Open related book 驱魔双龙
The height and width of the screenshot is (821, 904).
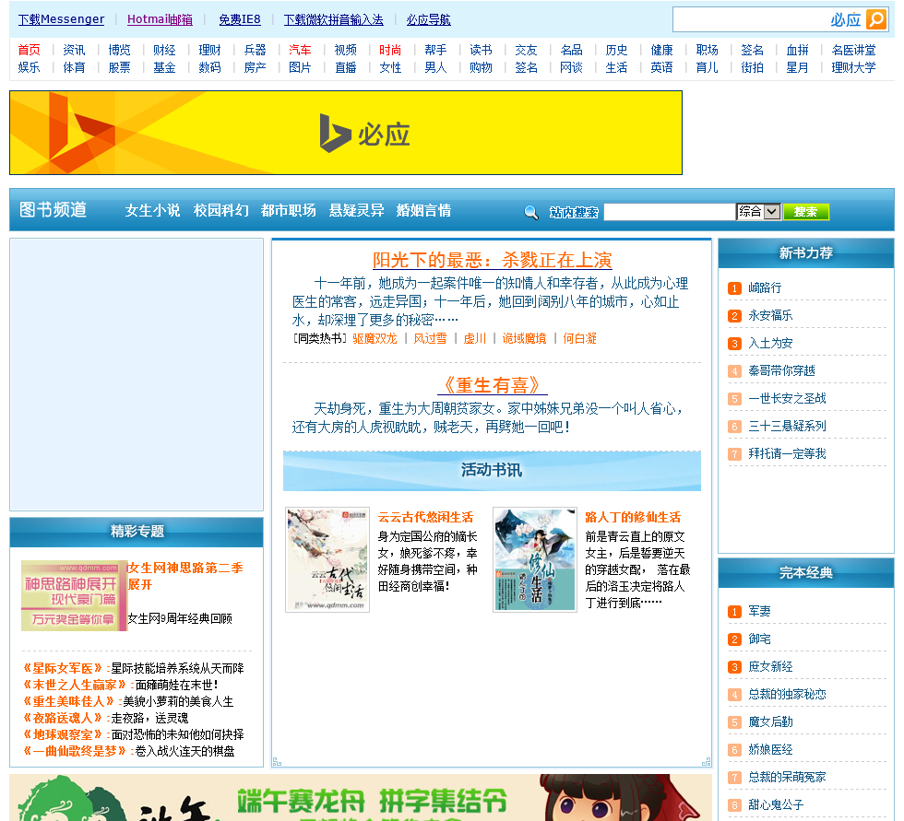click(375, 338)
